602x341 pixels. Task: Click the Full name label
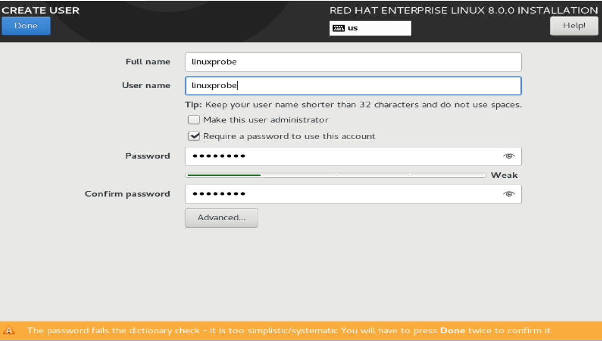[148, 62]
